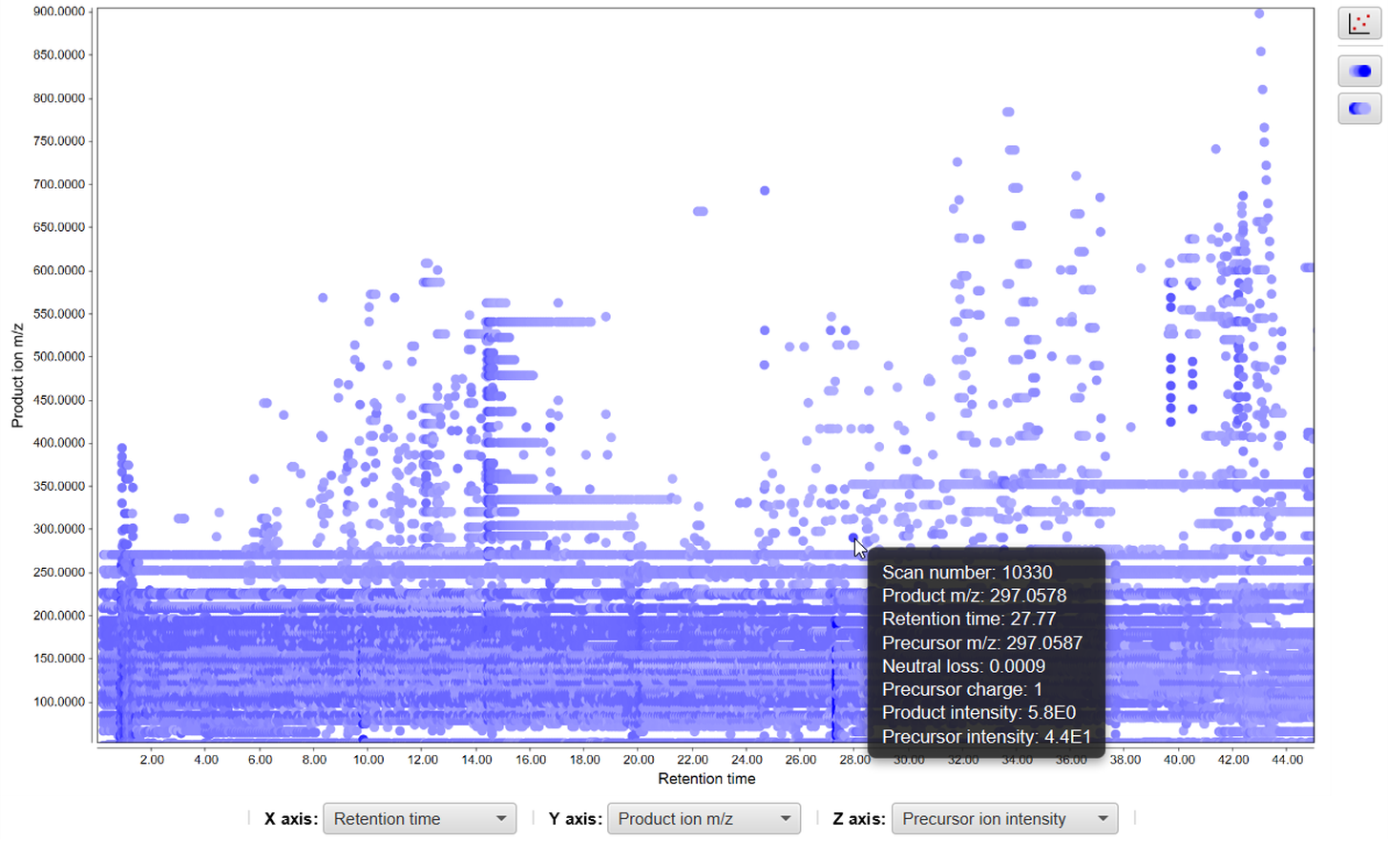Click the topmost data point near 900 m/z
Image resolution: width=1389 pixels, height=841 pixels.
[x=1259, y=13]
